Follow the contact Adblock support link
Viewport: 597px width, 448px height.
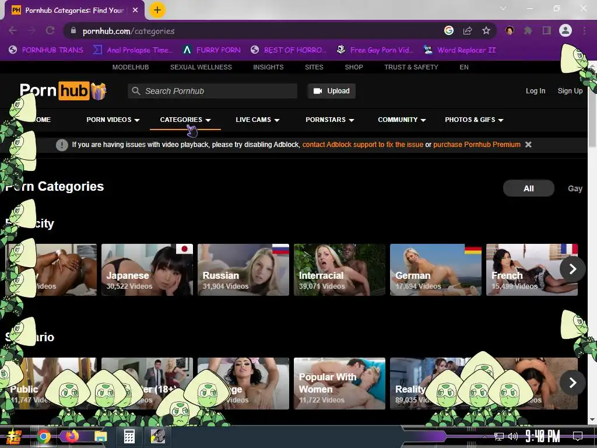coord(363,145)
